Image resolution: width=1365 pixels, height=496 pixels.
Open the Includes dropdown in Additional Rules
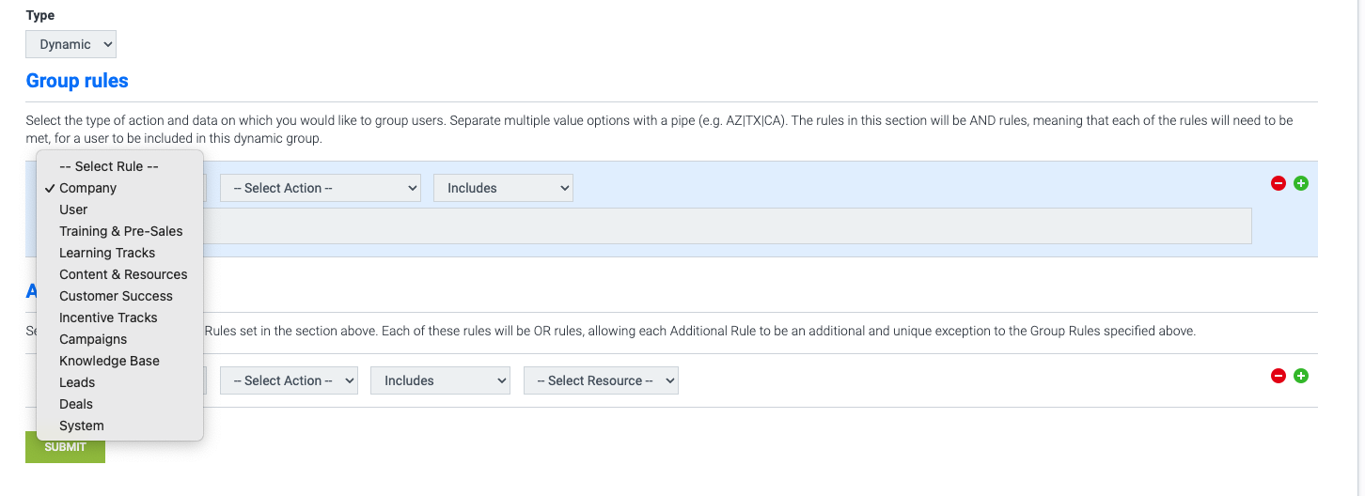[x=440, y=380]
